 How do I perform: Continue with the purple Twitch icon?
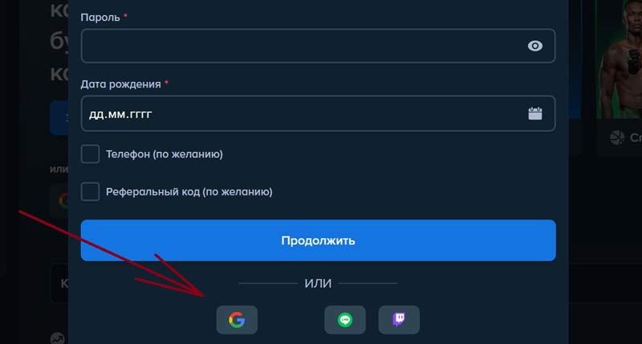[x=399, y=320]
